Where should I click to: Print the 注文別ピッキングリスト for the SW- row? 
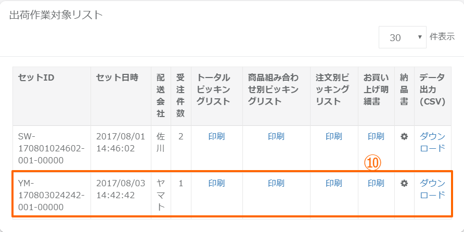(334, 137)
